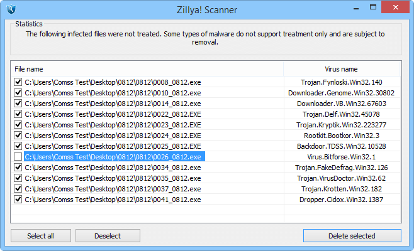This screenshot has height=251, width=414.
Task: Select the 0037_0812.exe file path row
Action: pos(113,189)
